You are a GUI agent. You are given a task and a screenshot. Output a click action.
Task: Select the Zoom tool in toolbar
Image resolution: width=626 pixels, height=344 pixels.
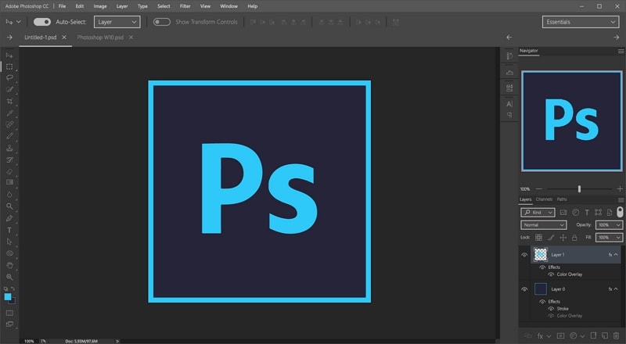(x=9, y=277)
